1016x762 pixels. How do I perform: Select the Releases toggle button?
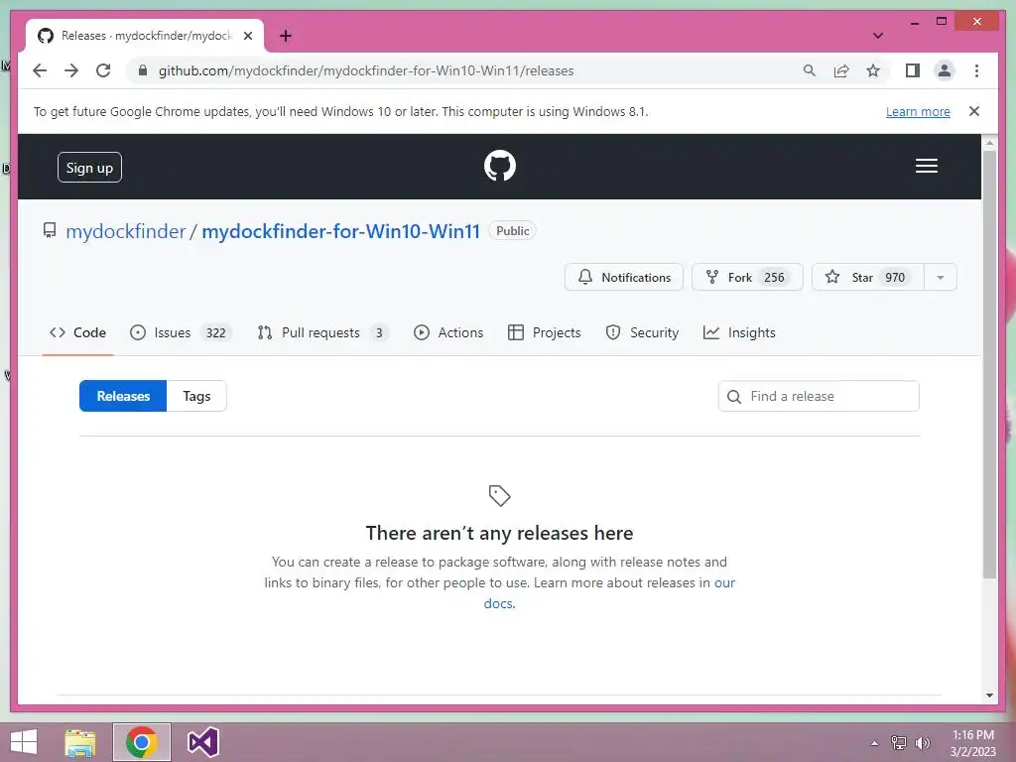(123, 396)
